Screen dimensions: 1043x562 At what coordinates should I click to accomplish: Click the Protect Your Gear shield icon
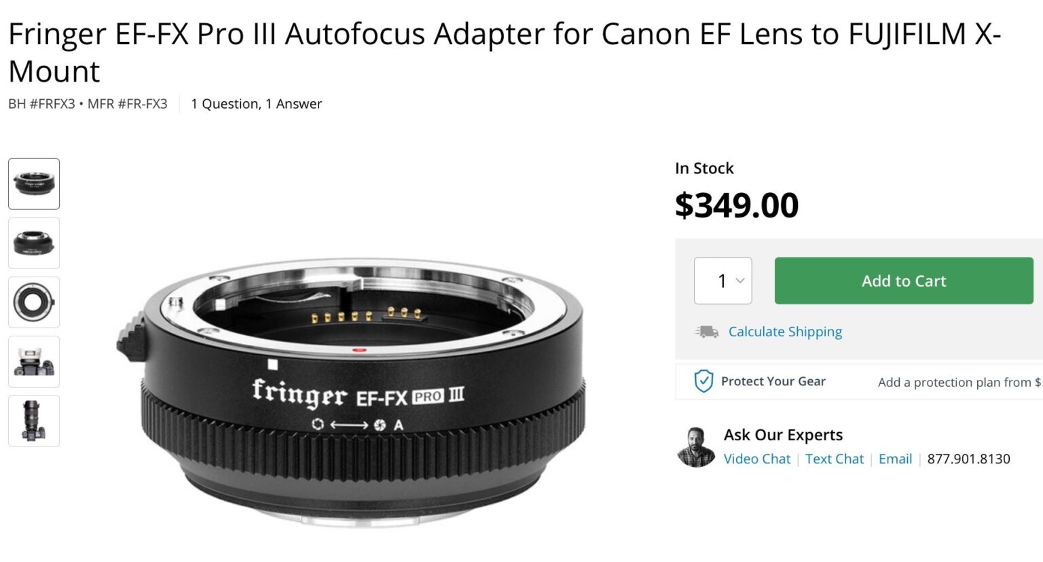pos(703,381)
